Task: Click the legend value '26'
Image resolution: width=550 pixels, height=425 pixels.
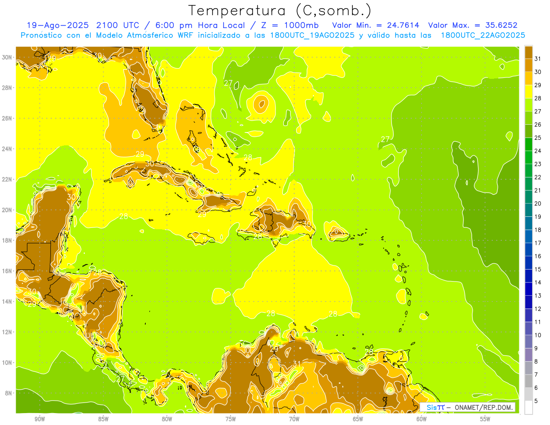Action: pyautogui.click(x=538, y=124)
